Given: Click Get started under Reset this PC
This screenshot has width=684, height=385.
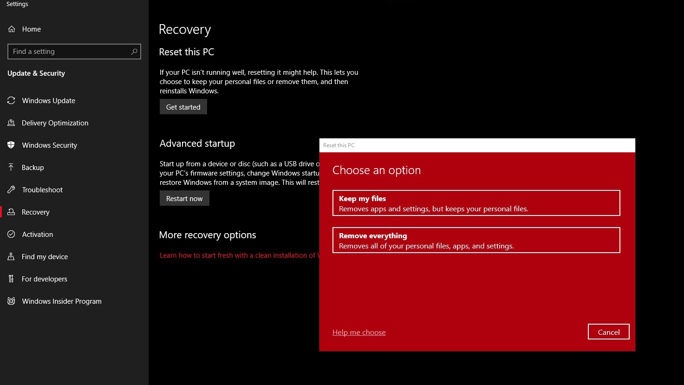Looking at the screenshot, I should 183,107.
